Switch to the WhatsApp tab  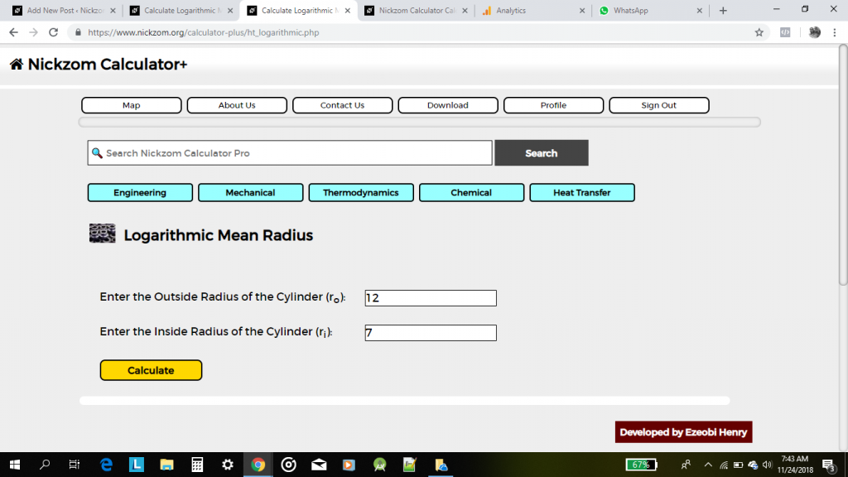pyautogui.click(x=651, y=10)
